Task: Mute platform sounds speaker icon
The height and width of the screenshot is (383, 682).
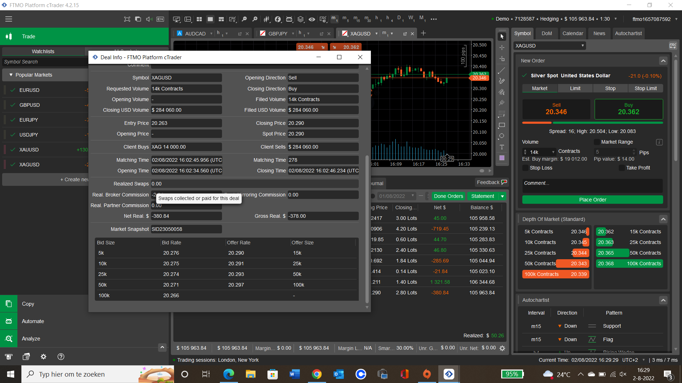Action: coord(149,19)
